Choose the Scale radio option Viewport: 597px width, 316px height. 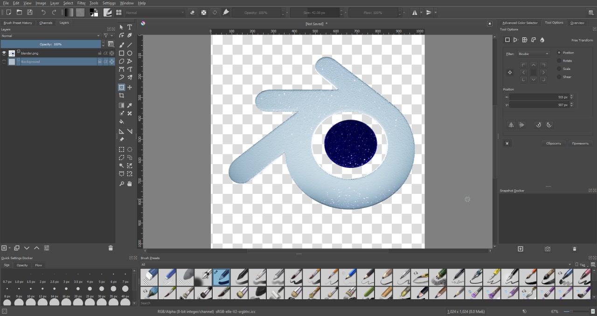559,69
